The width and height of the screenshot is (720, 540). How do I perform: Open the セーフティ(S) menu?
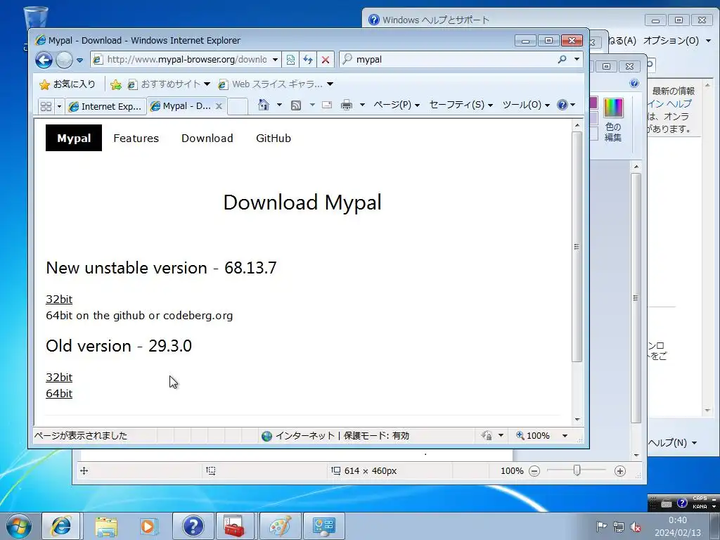pos(461,105)
